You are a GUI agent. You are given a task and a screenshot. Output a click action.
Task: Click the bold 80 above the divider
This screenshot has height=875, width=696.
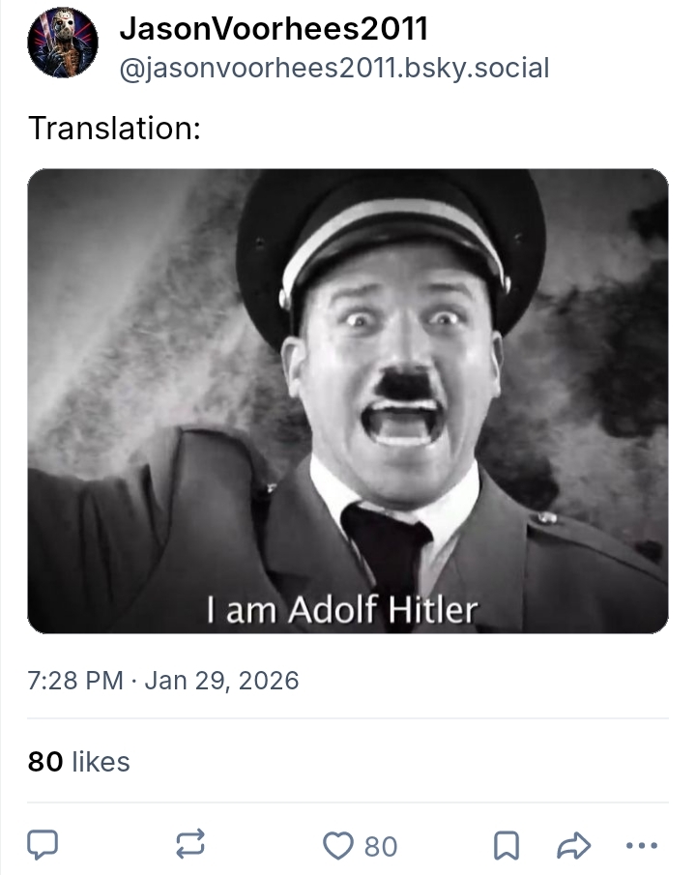(45, 762)
